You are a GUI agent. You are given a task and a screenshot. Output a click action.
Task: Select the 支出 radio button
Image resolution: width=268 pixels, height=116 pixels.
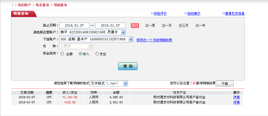coord(97,54)
